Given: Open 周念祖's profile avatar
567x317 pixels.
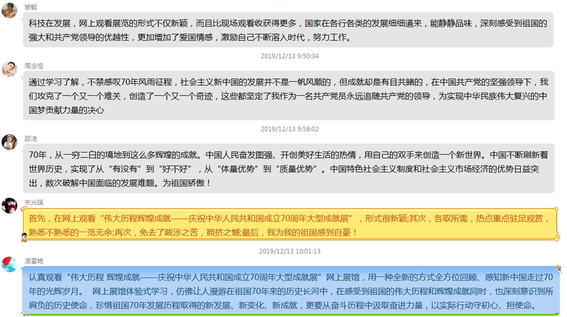Looking at the screenshot, I should click(x=9, y=68).
